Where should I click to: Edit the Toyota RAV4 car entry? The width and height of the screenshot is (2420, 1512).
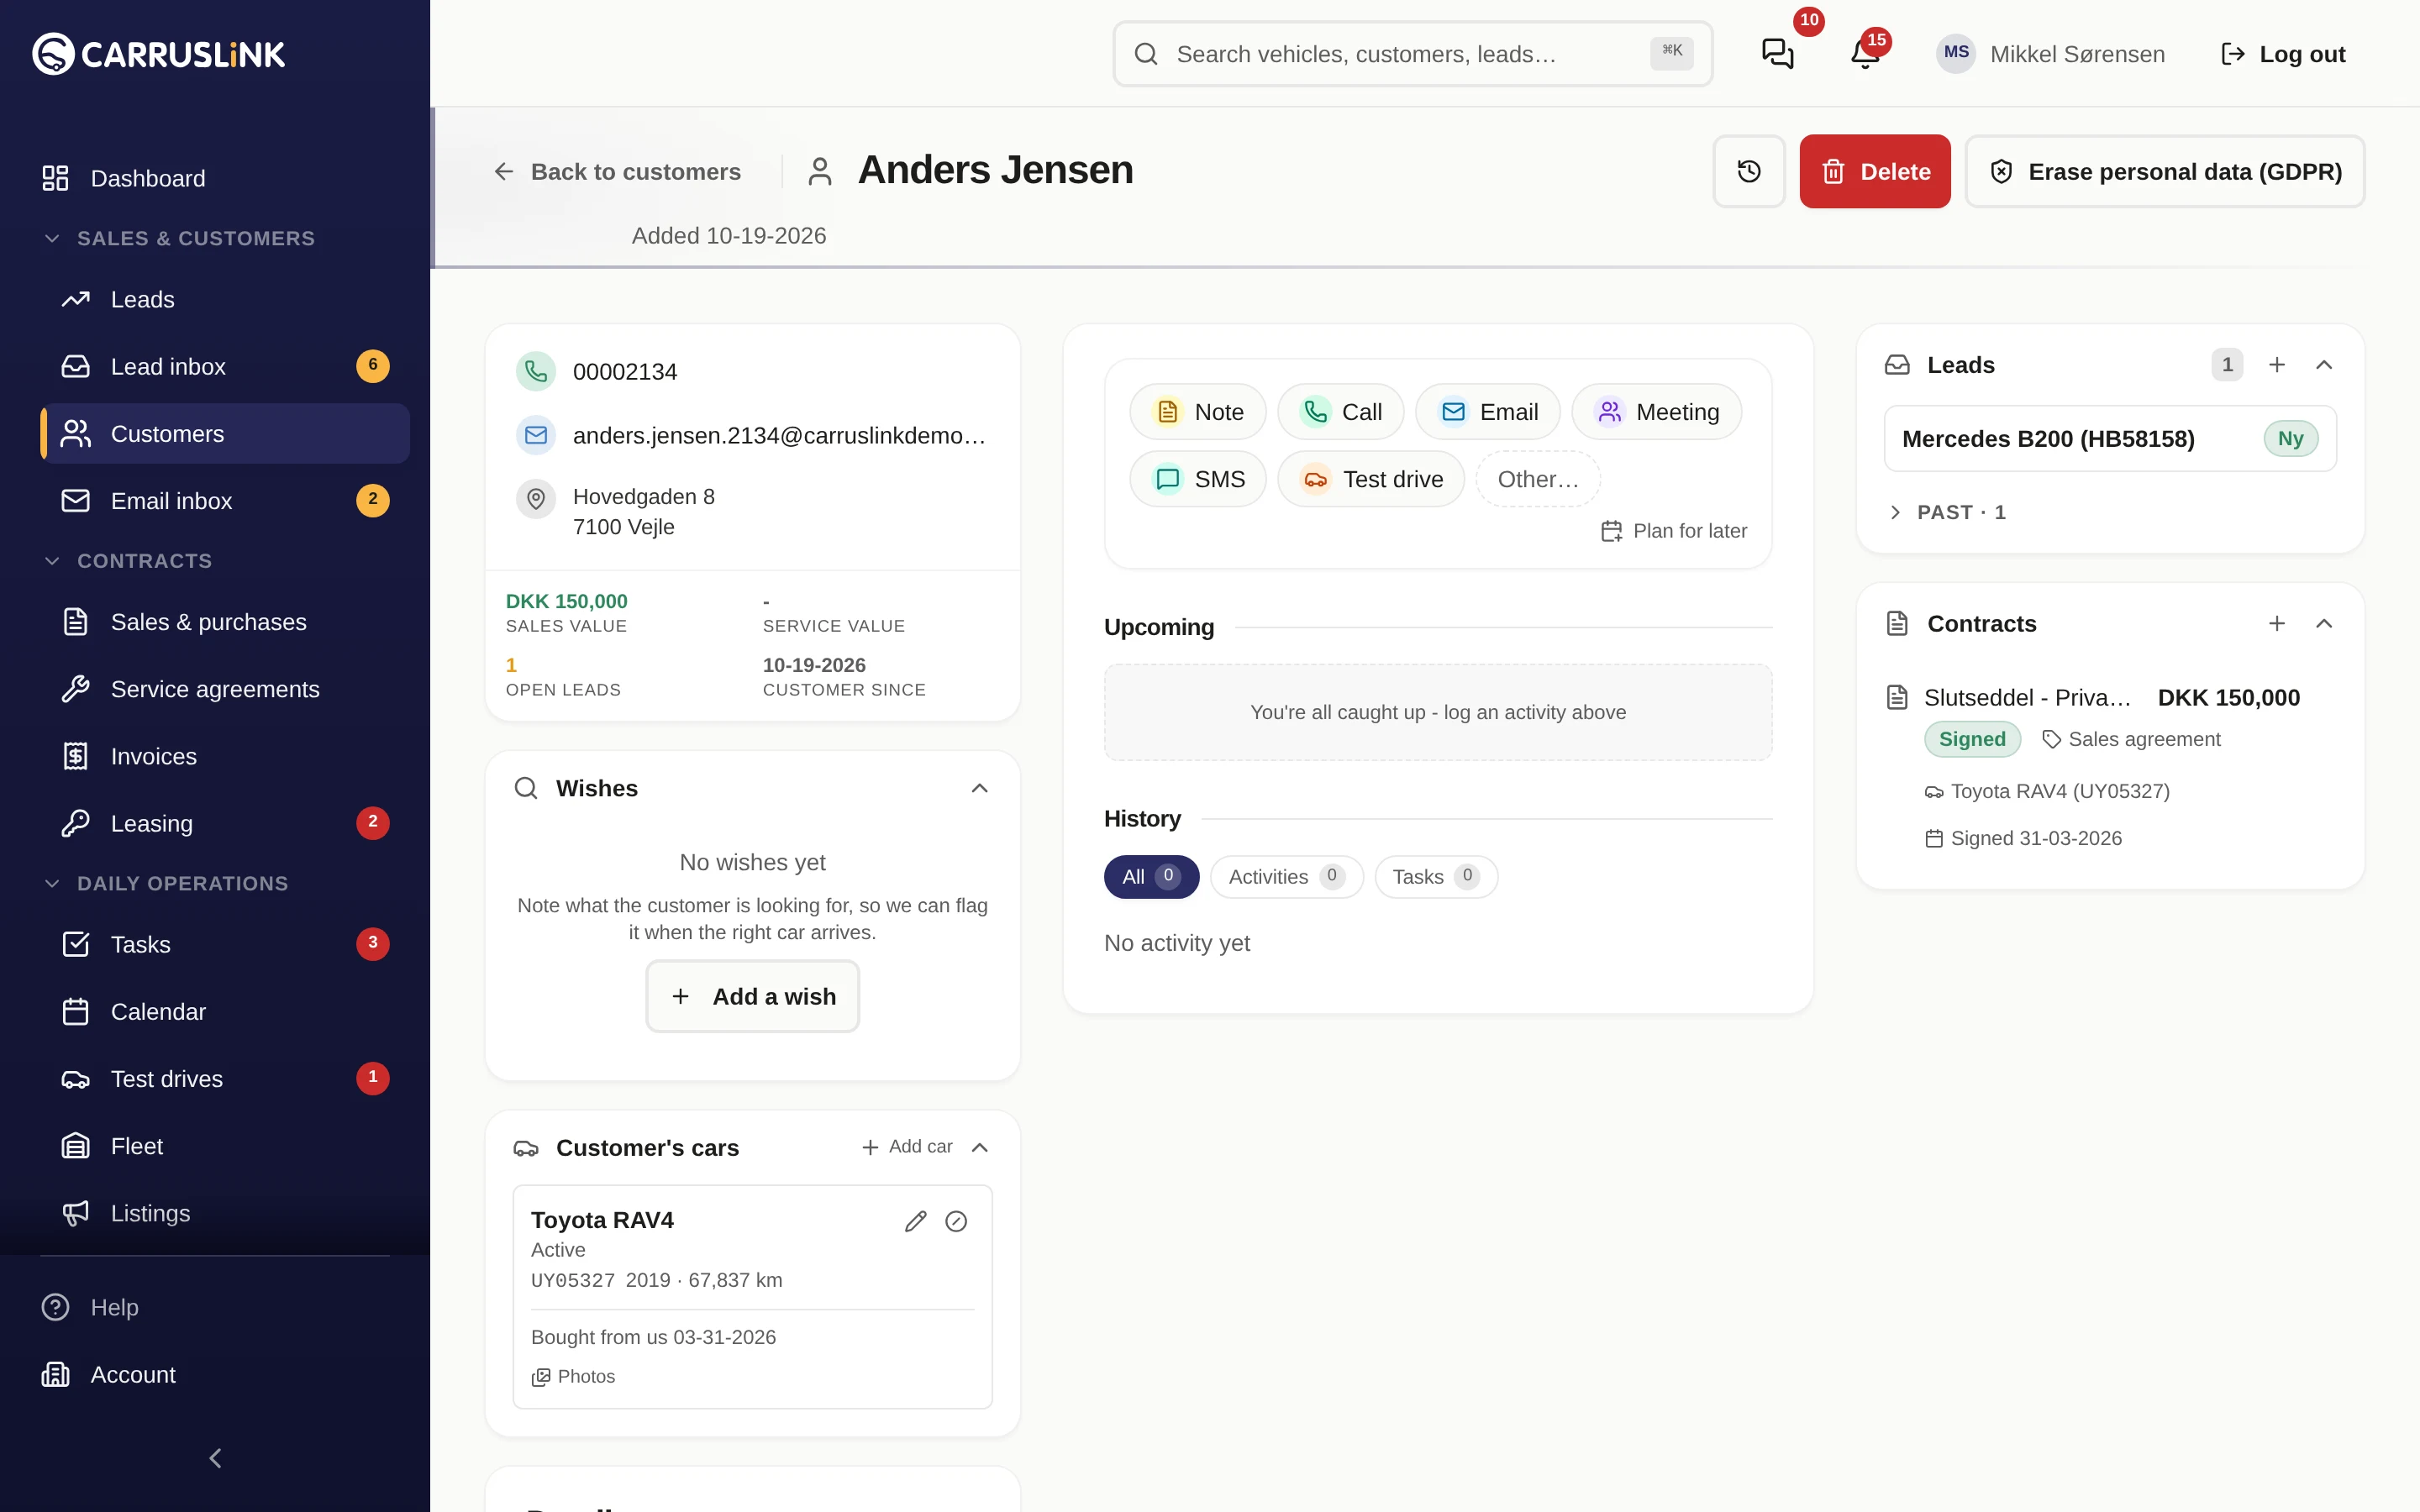[x=915, y=1221]
